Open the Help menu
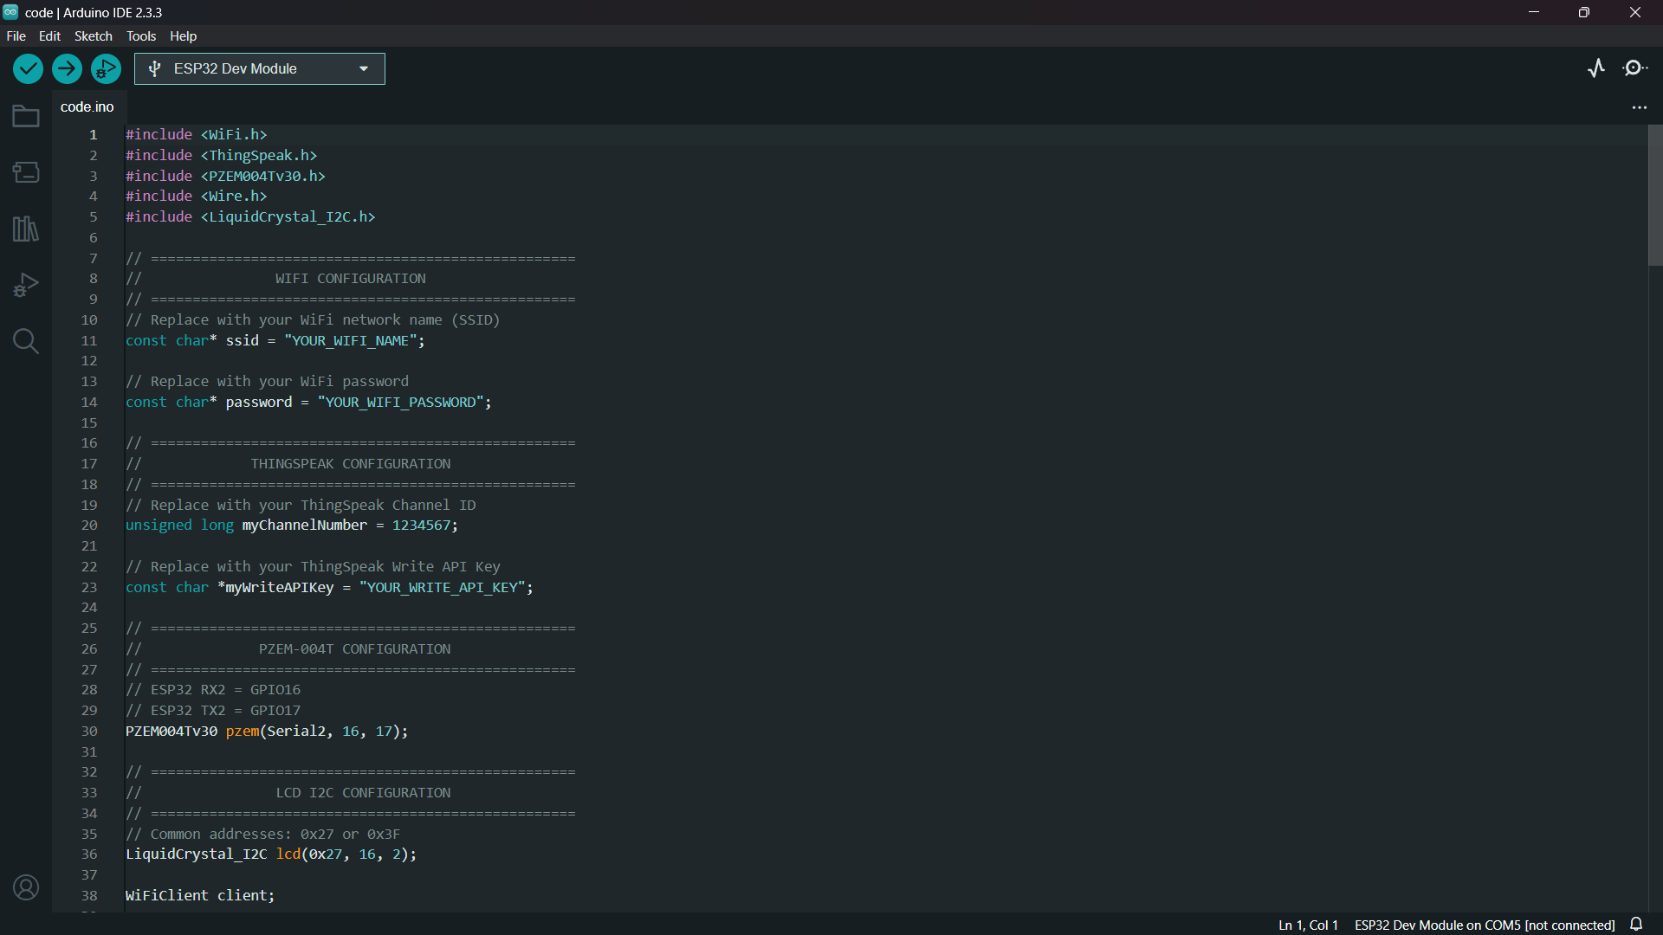Viewport: 1663px width, 935px height. pos(183,36)
